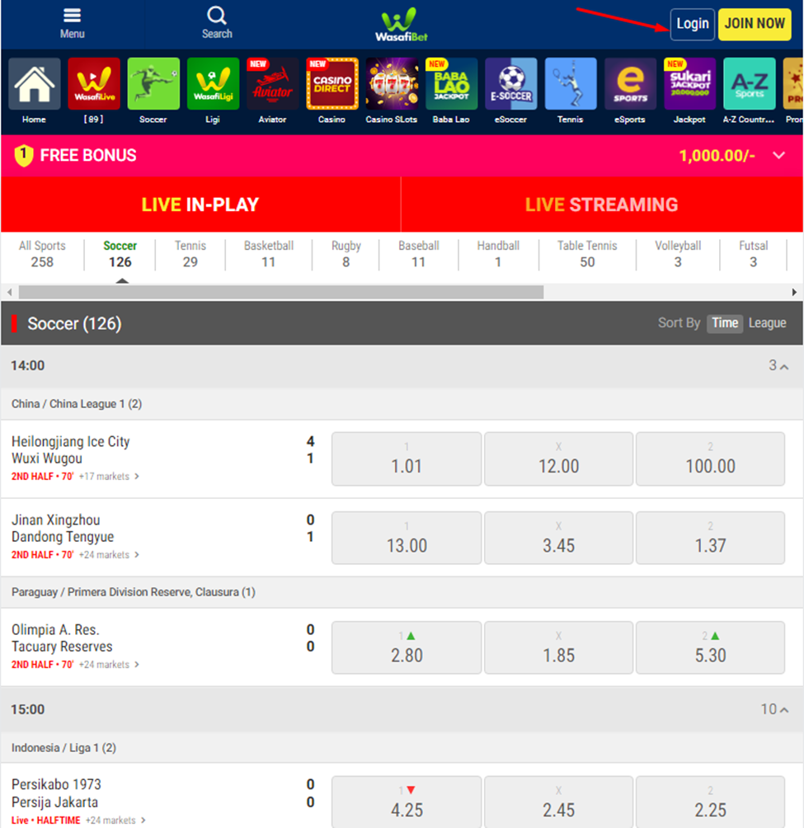Open the eSports icon
Screen dimensions: 804x828
pos(630,84)
